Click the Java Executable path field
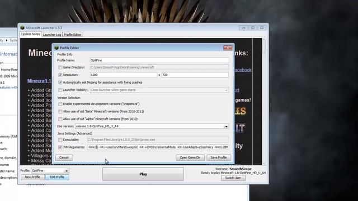The height and width of the screenshot is (201, 358). point(158,140)
